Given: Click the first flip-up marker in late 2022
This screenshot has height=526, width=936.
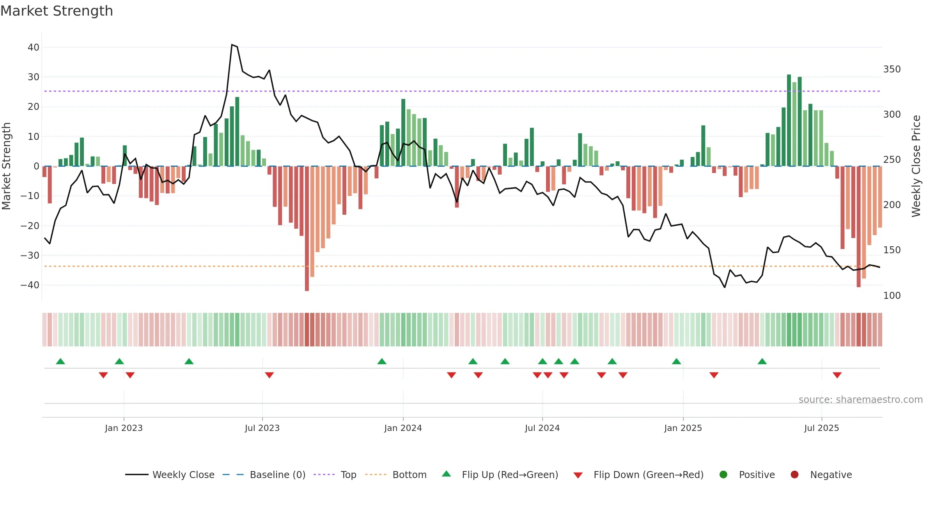Looking at the screenshot, I should click(60, 361).
